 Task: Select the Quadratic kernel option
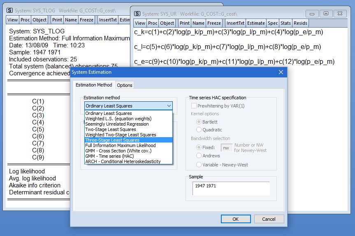click(199, 130)
